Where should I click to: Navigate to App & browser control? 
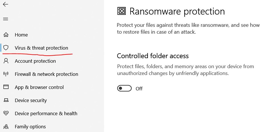[x=39, y=87]
